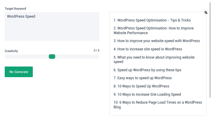Screen dimensions: 213x121
Task: Click the vertical scrollbar on the right
Action: (x=210, y=50)
